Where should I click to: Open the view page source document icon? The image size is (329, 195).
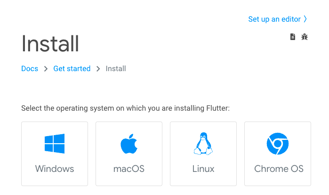click(x=293, y=37)
